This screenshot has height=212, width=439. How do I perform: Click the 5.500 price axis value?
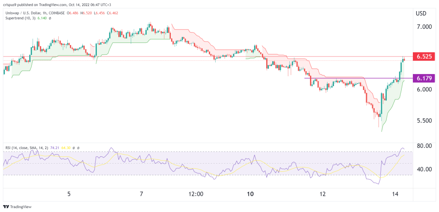(x=423, y=120)
